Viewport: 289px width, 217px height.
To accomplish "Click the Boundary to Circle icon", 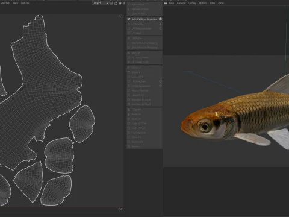I will coord(129,99).
